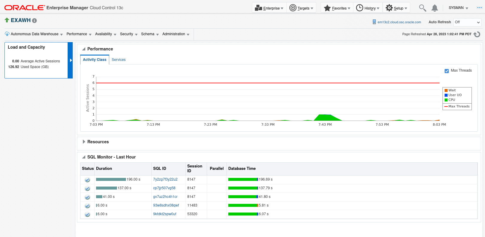Click the User I/O blue legend swatch

coord(446,95)
